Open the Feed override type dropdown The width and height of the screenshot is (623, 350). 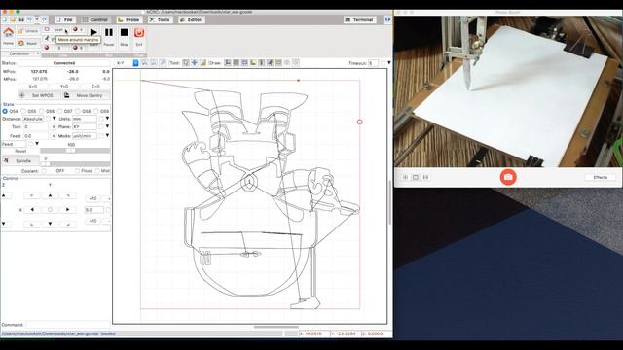coord(37,144)
